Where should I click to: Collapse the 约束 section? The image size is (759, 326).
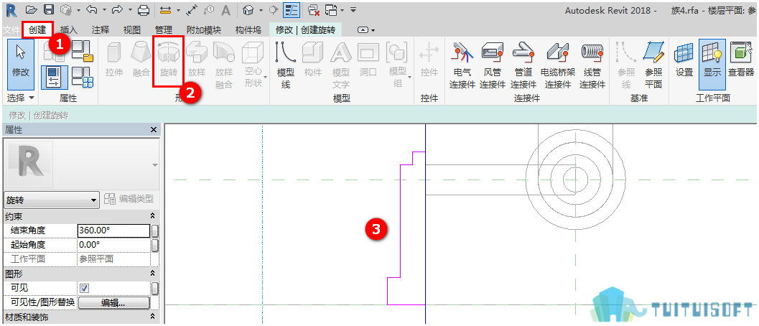pos(152,217)
